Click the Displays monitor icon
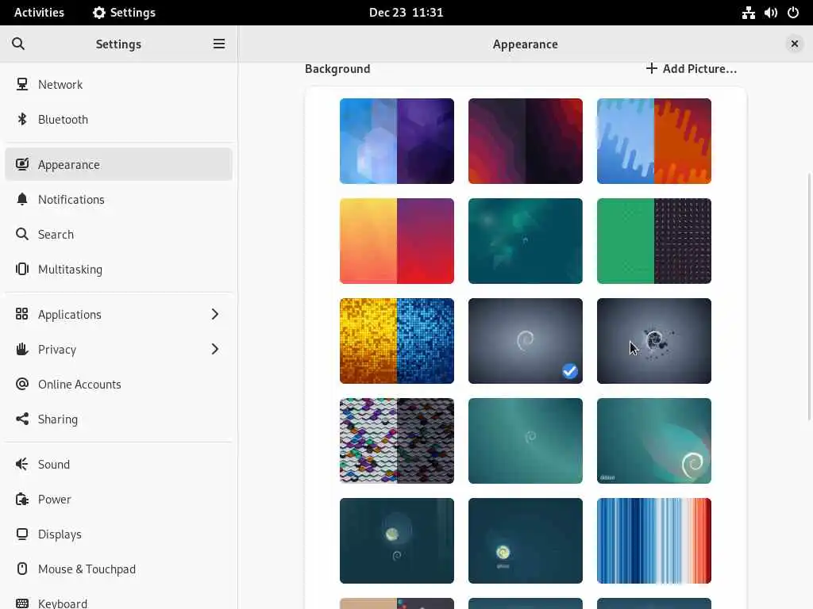The width and height of the screenshot is (813, 609). tap(21, 534)
